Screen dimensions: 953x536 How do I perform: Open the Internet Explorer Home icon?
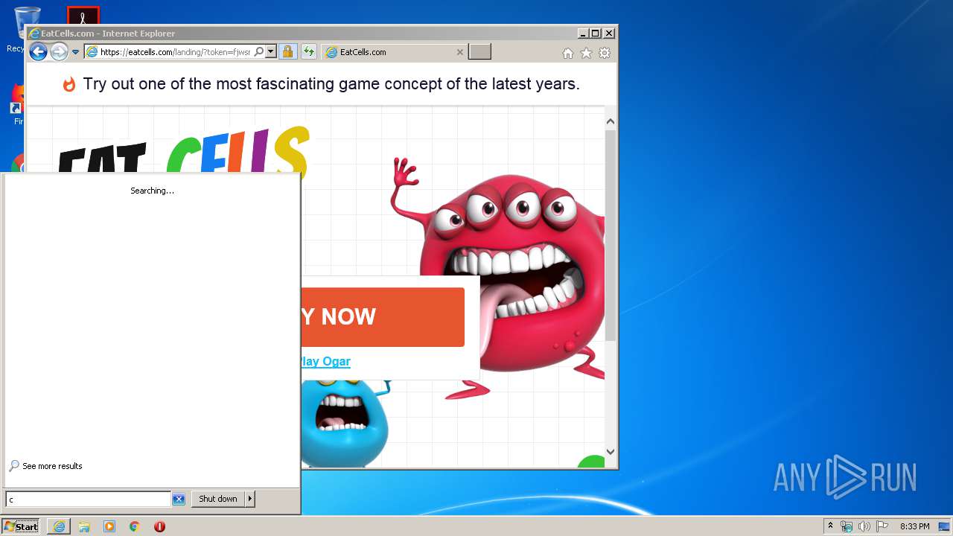coord(568,53)
